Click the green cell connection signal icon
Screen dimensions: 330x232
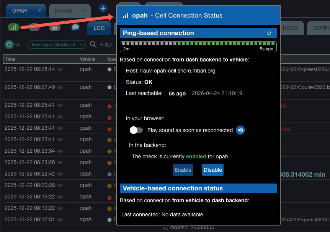pyautogui.click(x=13, y=27)
